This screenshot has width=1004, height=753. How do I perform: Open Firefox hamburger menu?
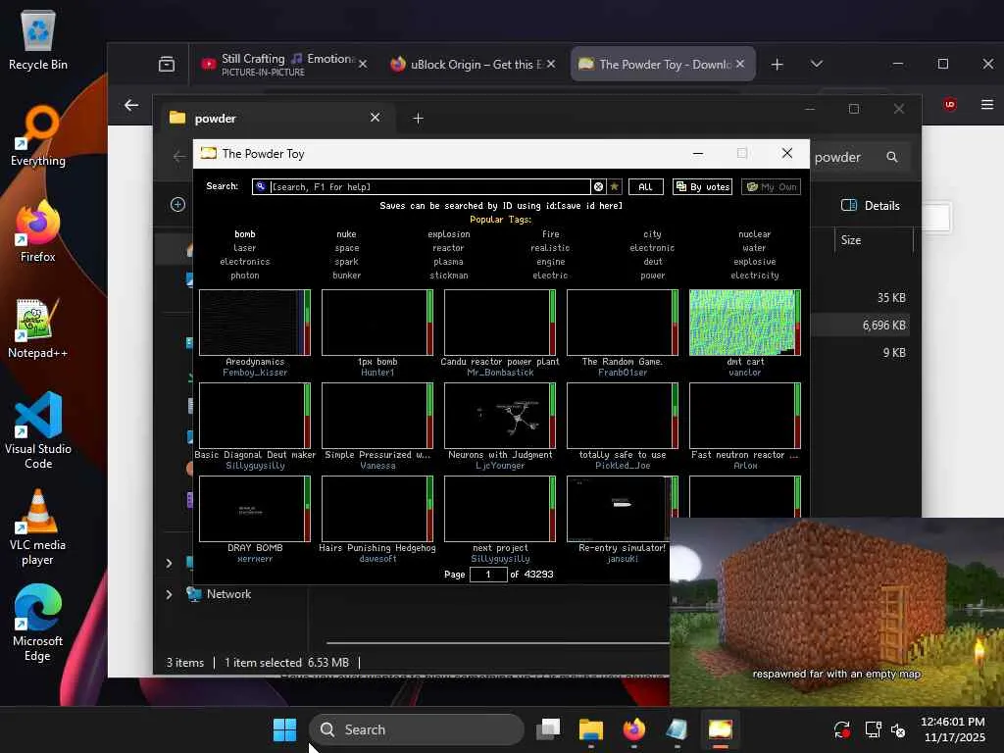(986, 104)
